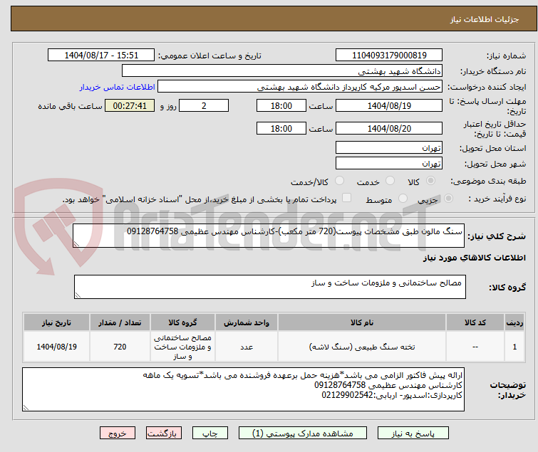Click the اطلاعات کالاهای مورد نیاز heading

pos(474,258)
